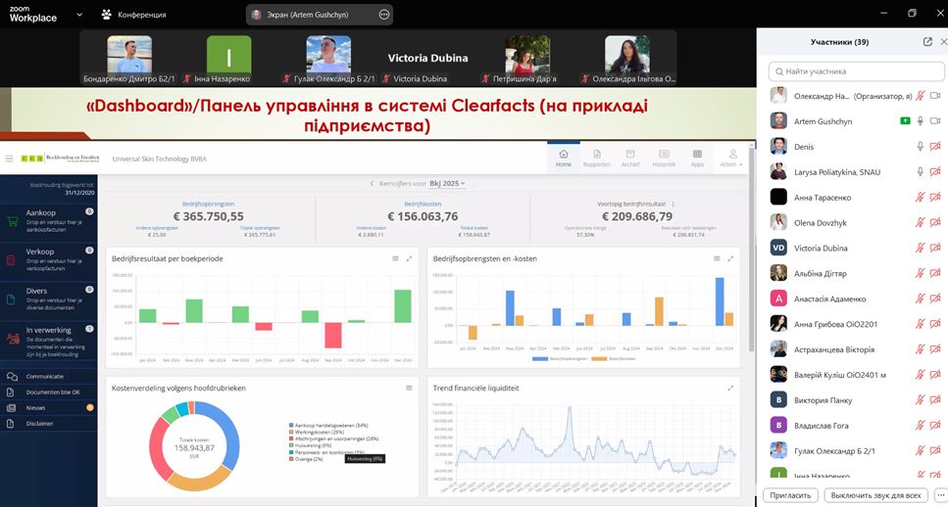Expand the Artem user menu
Viewport: 948px width, 507px height.
pyautogui.click(x=731, y=159)
